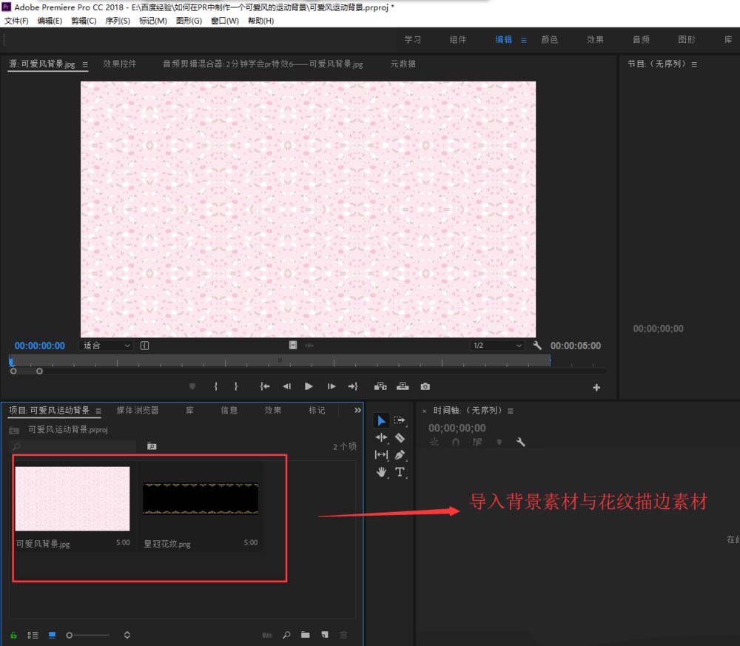Select the Slip tool

[381, 455]
